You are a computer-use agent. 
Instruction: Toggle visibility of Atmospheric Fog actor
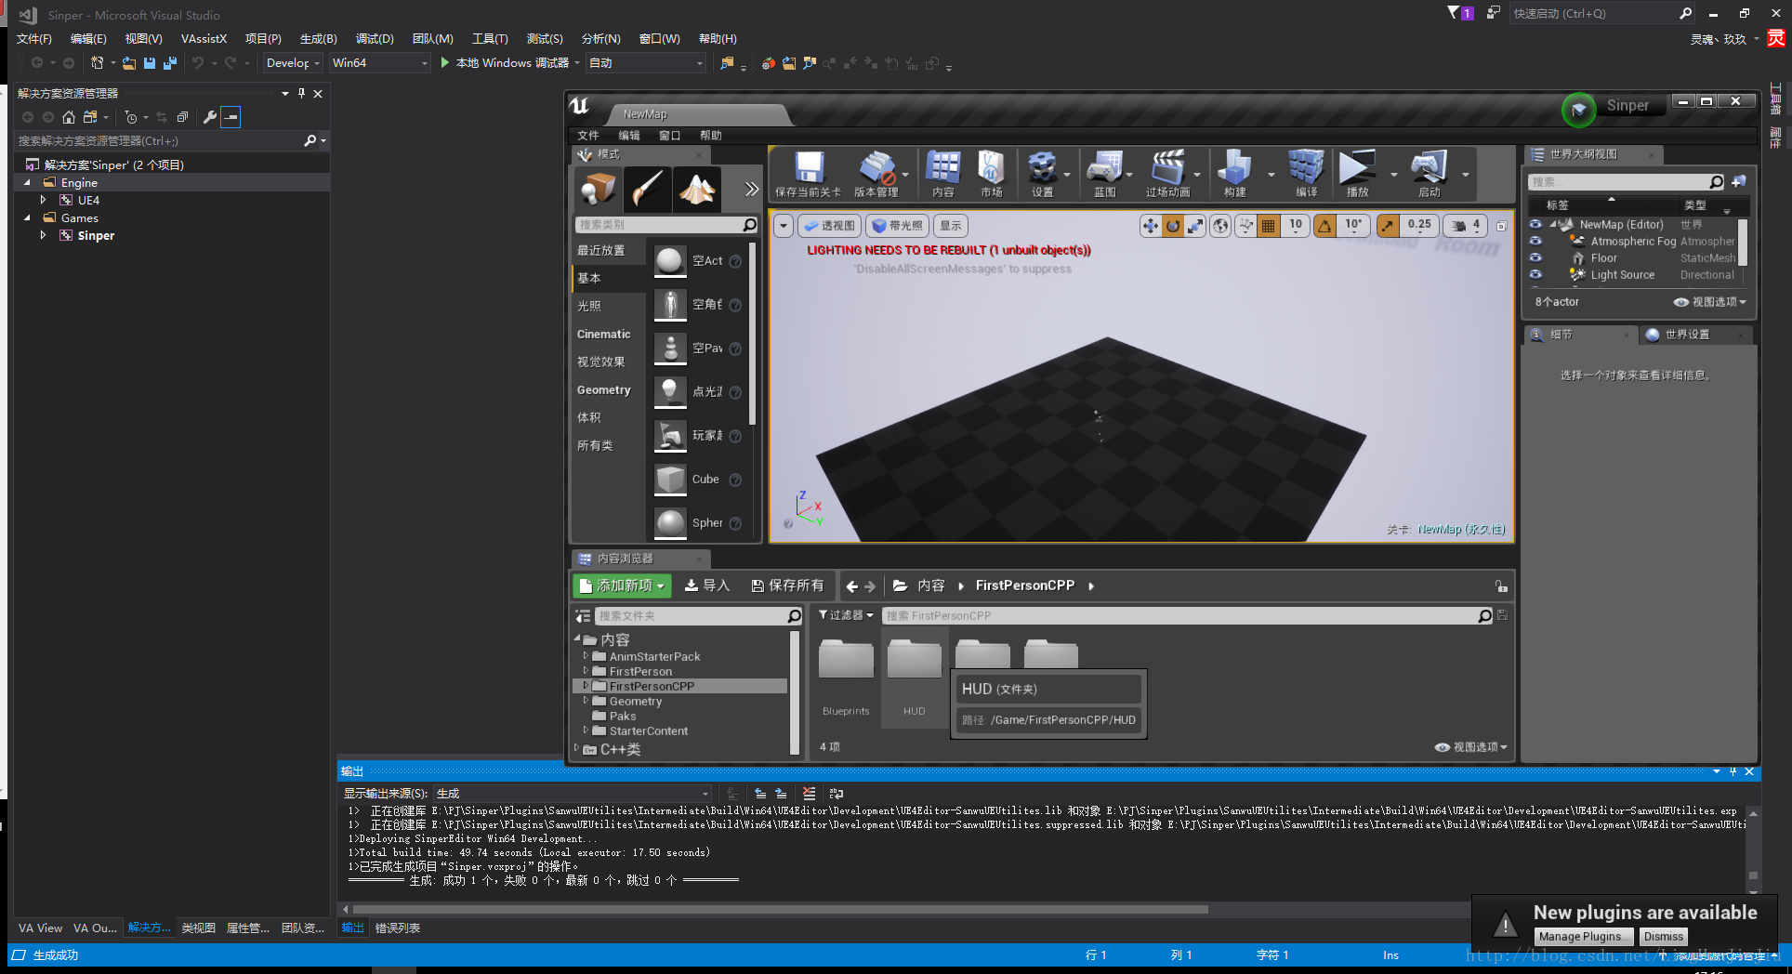1535,241
